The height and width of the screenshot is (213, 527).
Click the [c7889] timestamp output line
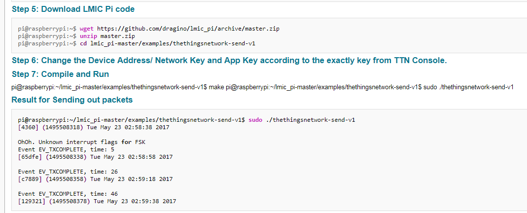tap(95, 179)
